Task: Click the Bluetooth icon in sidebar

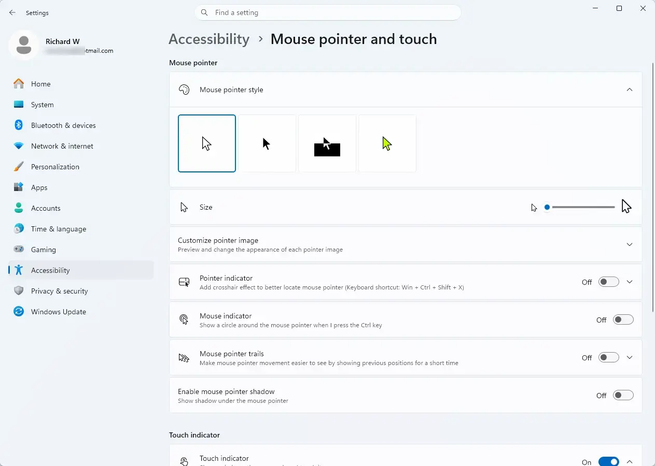Action: point(19,125)
